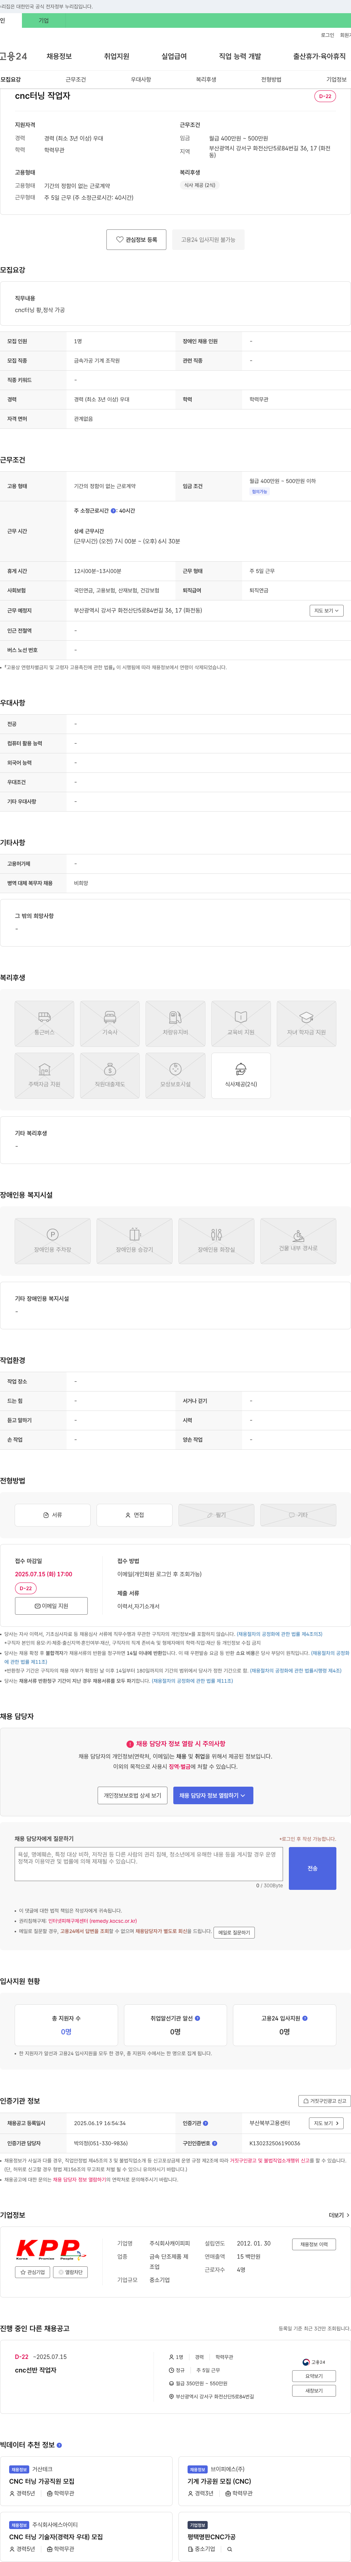
Task: Click the 로그인 link at top
Action: click(x=327, y=35)
